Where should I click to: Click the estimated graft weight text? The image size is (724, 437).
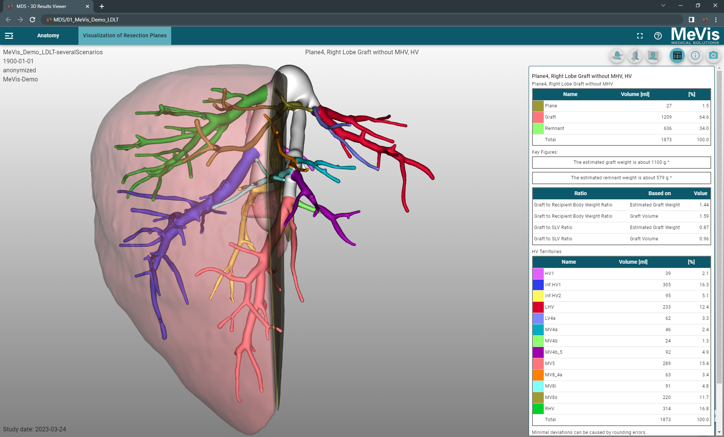coord(621,162)
